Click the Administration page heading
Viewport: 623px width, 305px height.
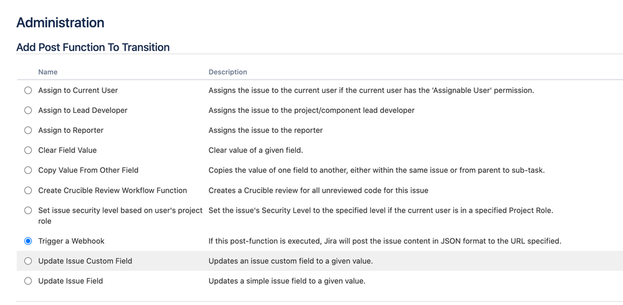tap(61, 22)
